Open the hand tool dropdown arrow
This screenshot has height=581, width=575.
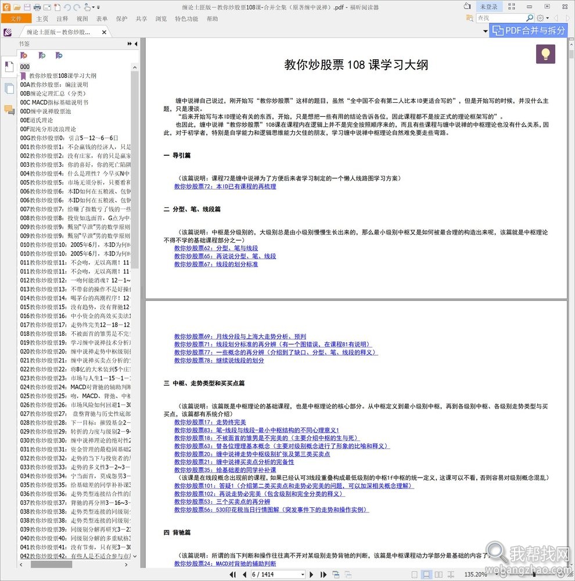93,7
